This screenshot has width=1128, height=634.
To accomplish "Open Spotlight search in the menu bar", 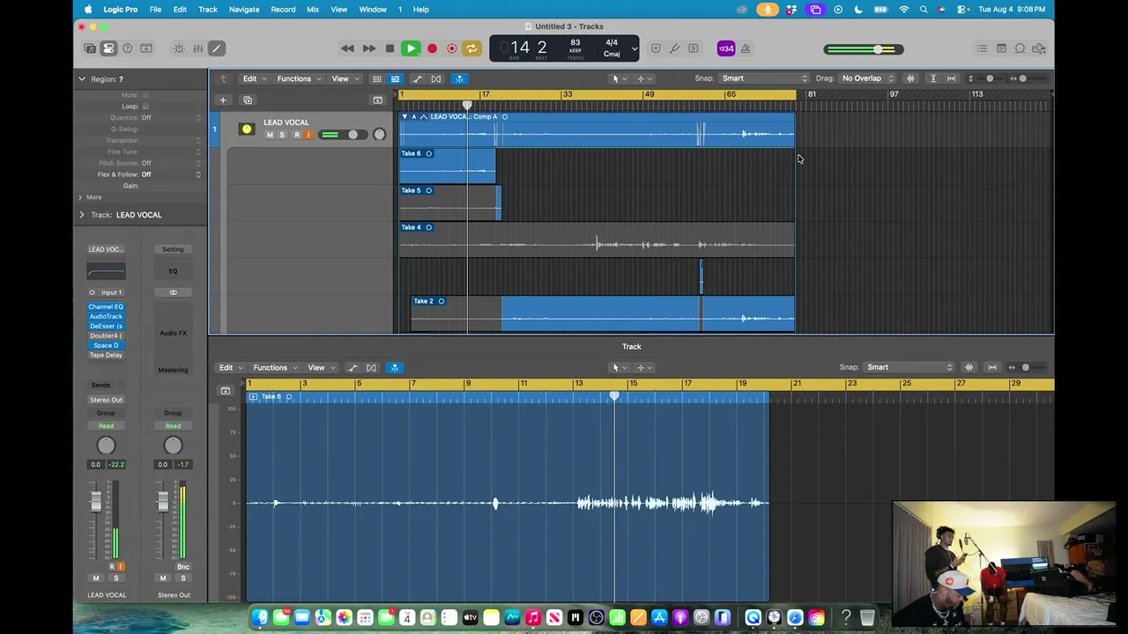I will coord(924,10).
